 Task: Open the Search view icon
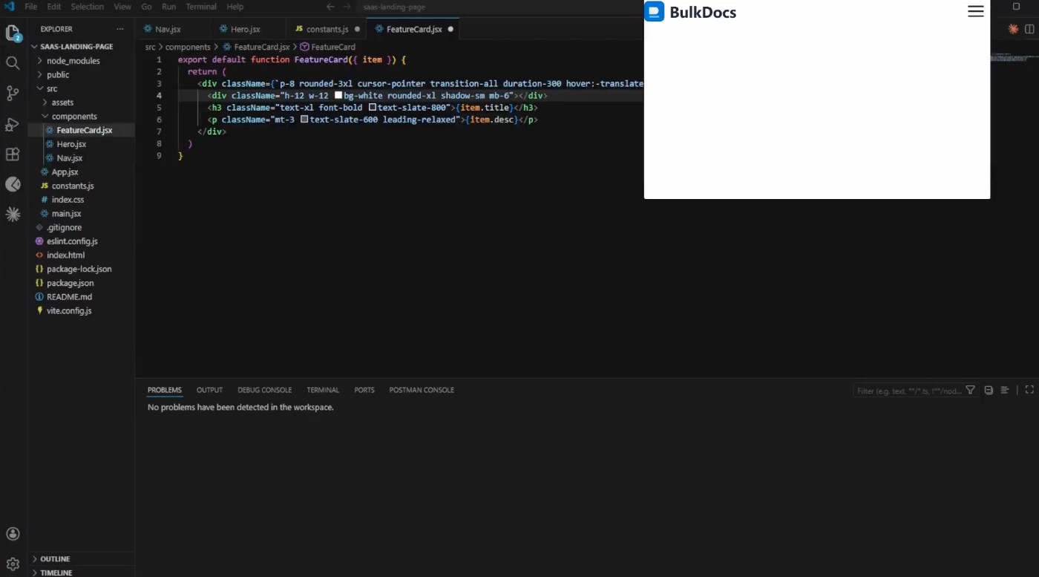(13, 63)
